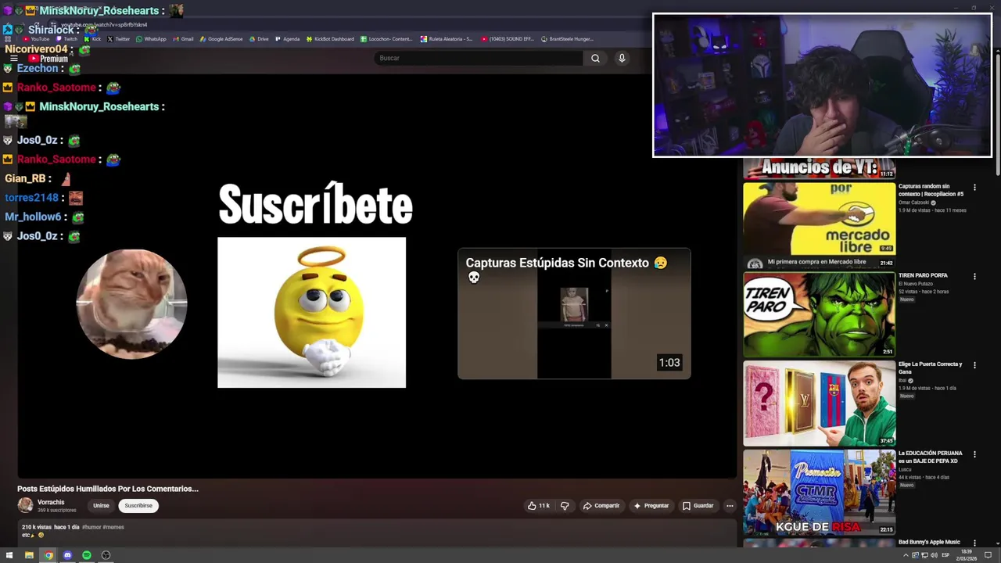Open the WhatsApp bookmark
Image resolution: width=1001 pixels, height=563 pixels.
(x=151, y=39)
